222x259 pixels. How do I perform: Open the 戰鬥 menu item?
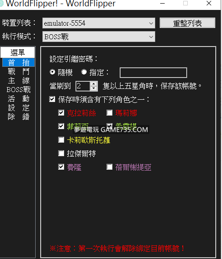pos(18,72)
